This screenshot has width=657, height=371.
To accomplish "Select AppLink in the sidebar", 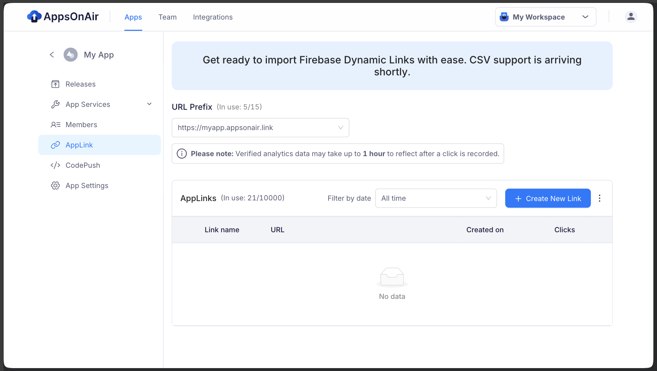I will [99, 145].
